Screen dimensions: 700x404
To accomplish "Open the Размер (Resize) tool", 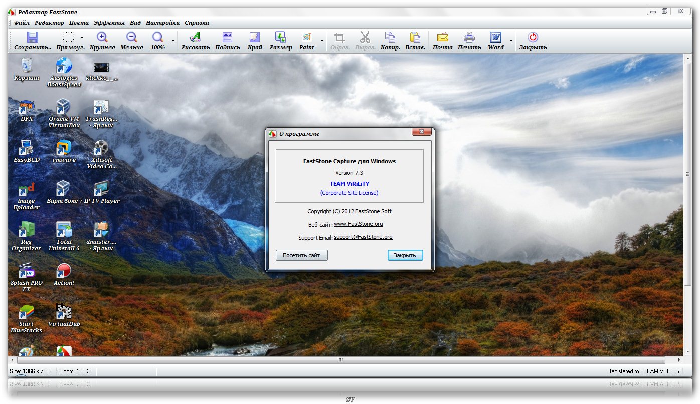I will [281, 38].
